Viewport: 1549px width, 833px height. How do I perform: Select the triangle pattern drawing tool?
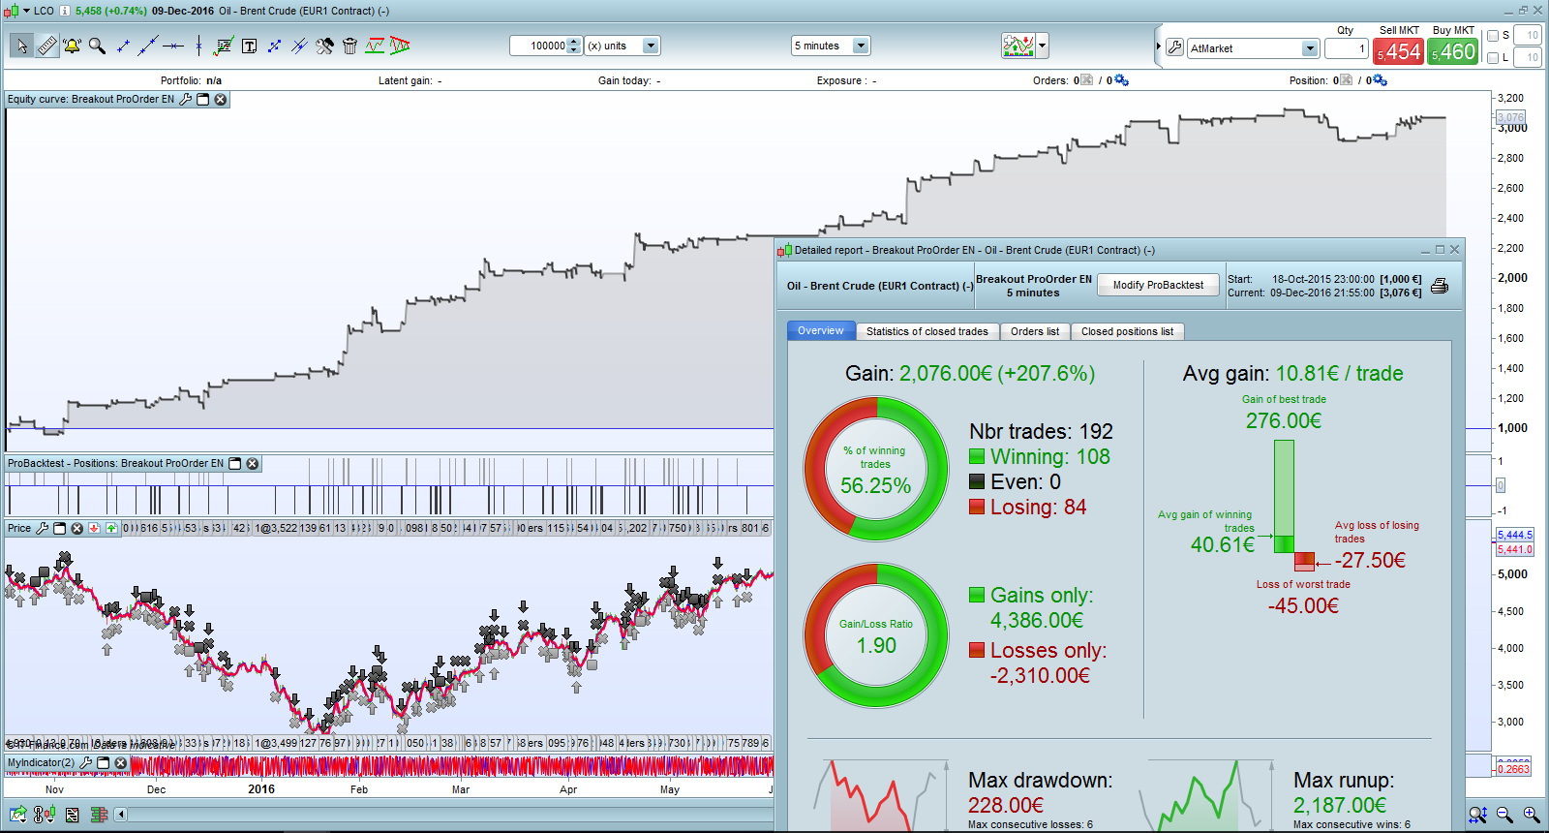400,46
